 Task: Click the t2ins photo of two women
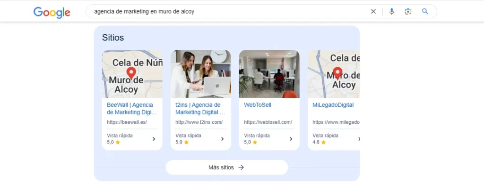[x=200, y=74]
